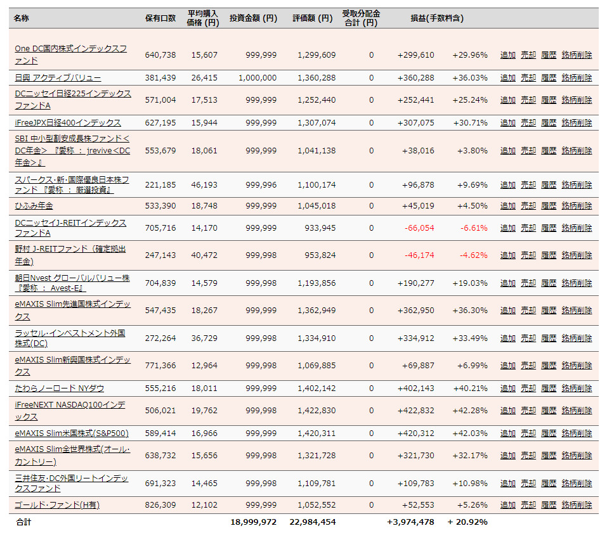The width and height of the screenshot is (607, 533).
Task: Click 履歴 for DCニッセイ日経225 row
Action: tap(548, 100)
